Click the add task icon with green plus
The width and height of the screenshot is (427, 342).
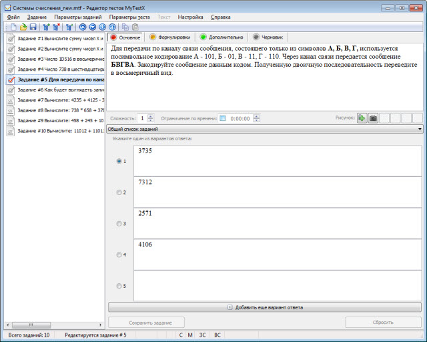tap(45, 27)
